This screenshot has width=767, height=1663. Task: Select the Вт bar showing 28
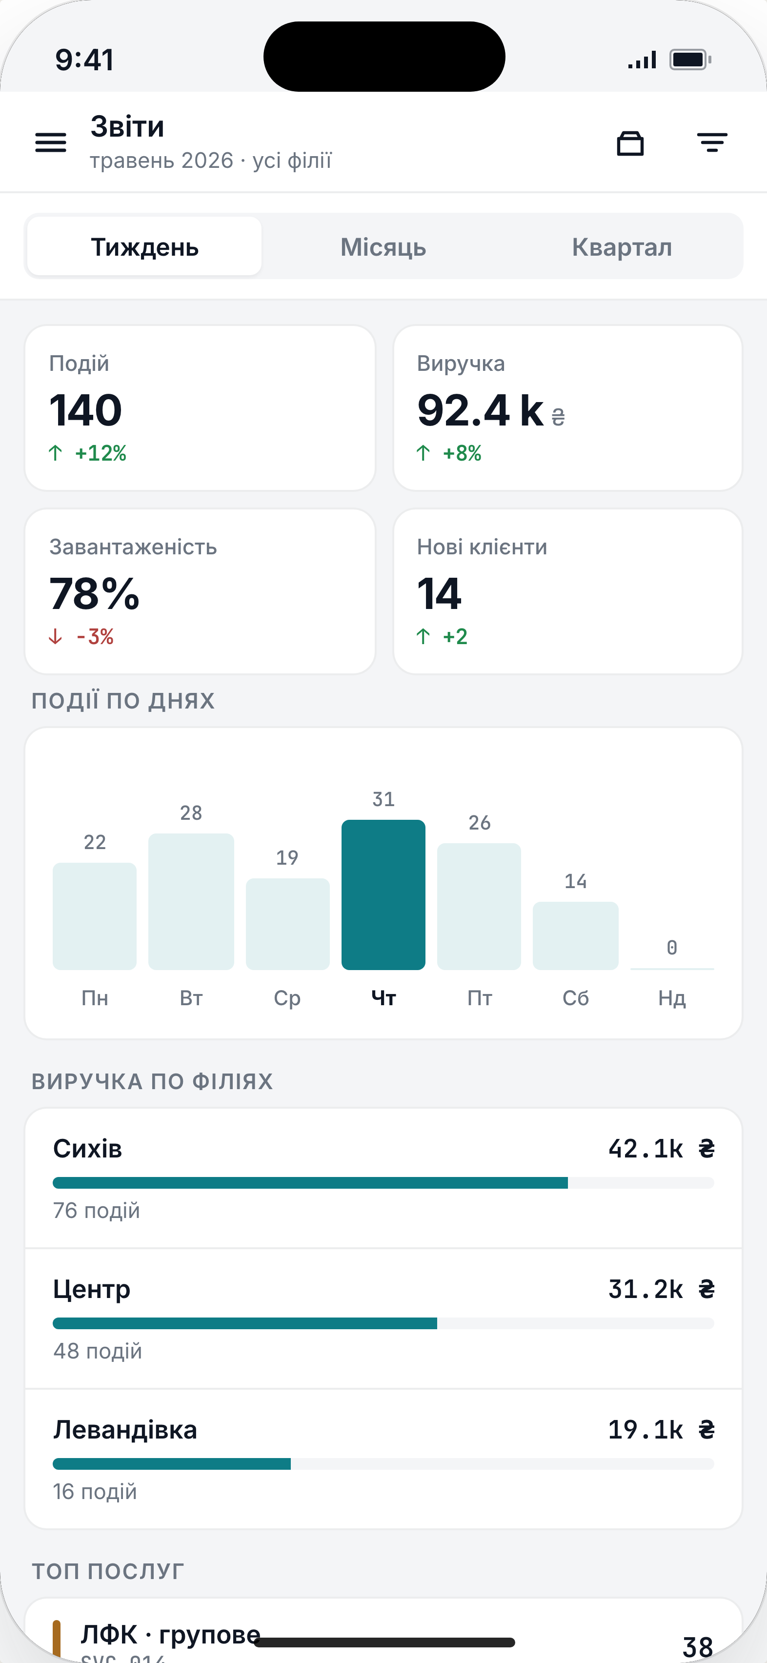click(x=191, y=901)
